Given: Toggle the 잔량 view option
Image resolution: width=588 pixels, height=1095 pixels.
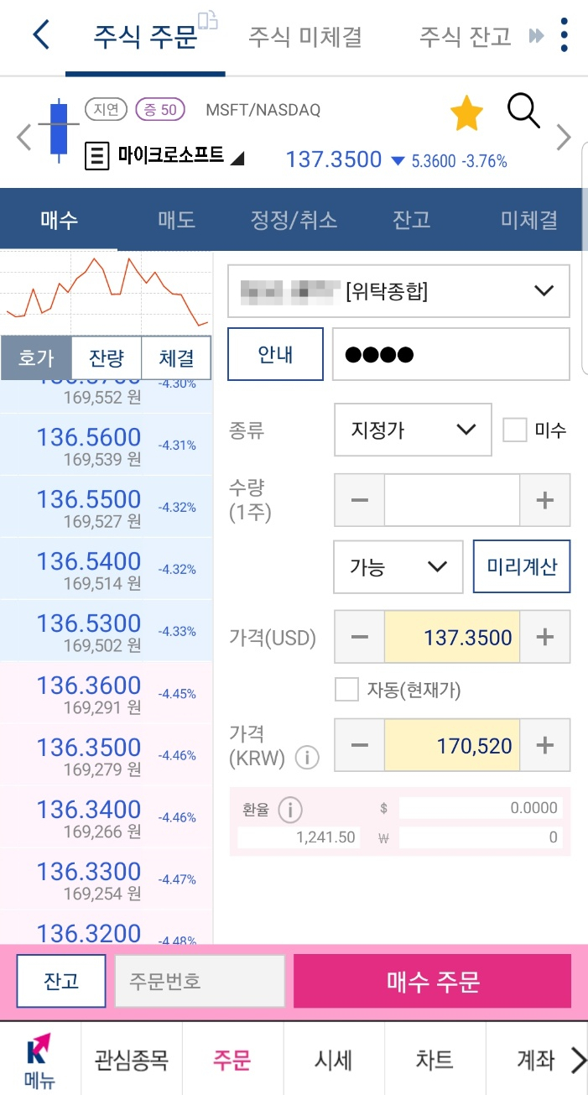Looking at the screenshot, I should [x=107, y=357].
